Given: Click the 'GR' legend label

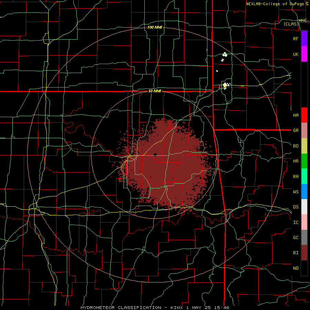Looking at the screenshot, I should pyautogui.click(x=296, y=131).
